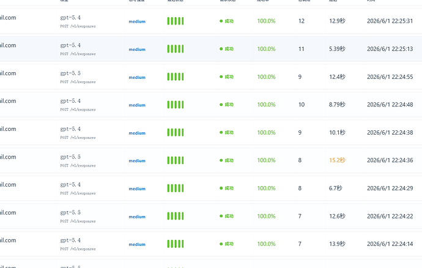Viewport: 422px width, 268px height.
Task: Click the timestamp 2026/6/1 22:25:31
Action: (x=390, y=21)
